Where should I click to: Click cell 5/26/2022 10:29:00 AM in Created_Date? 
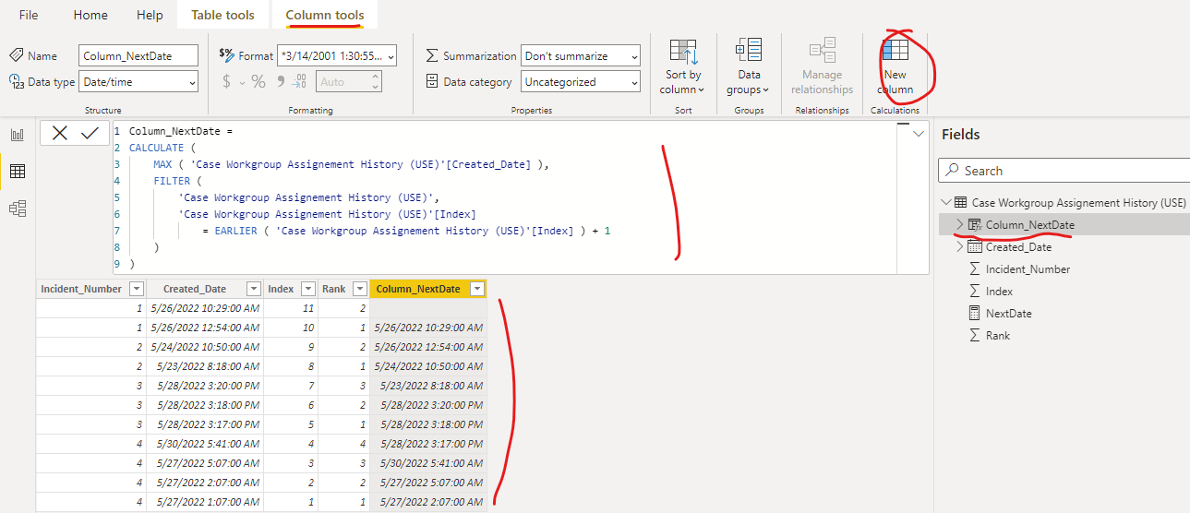coord(204,310)
